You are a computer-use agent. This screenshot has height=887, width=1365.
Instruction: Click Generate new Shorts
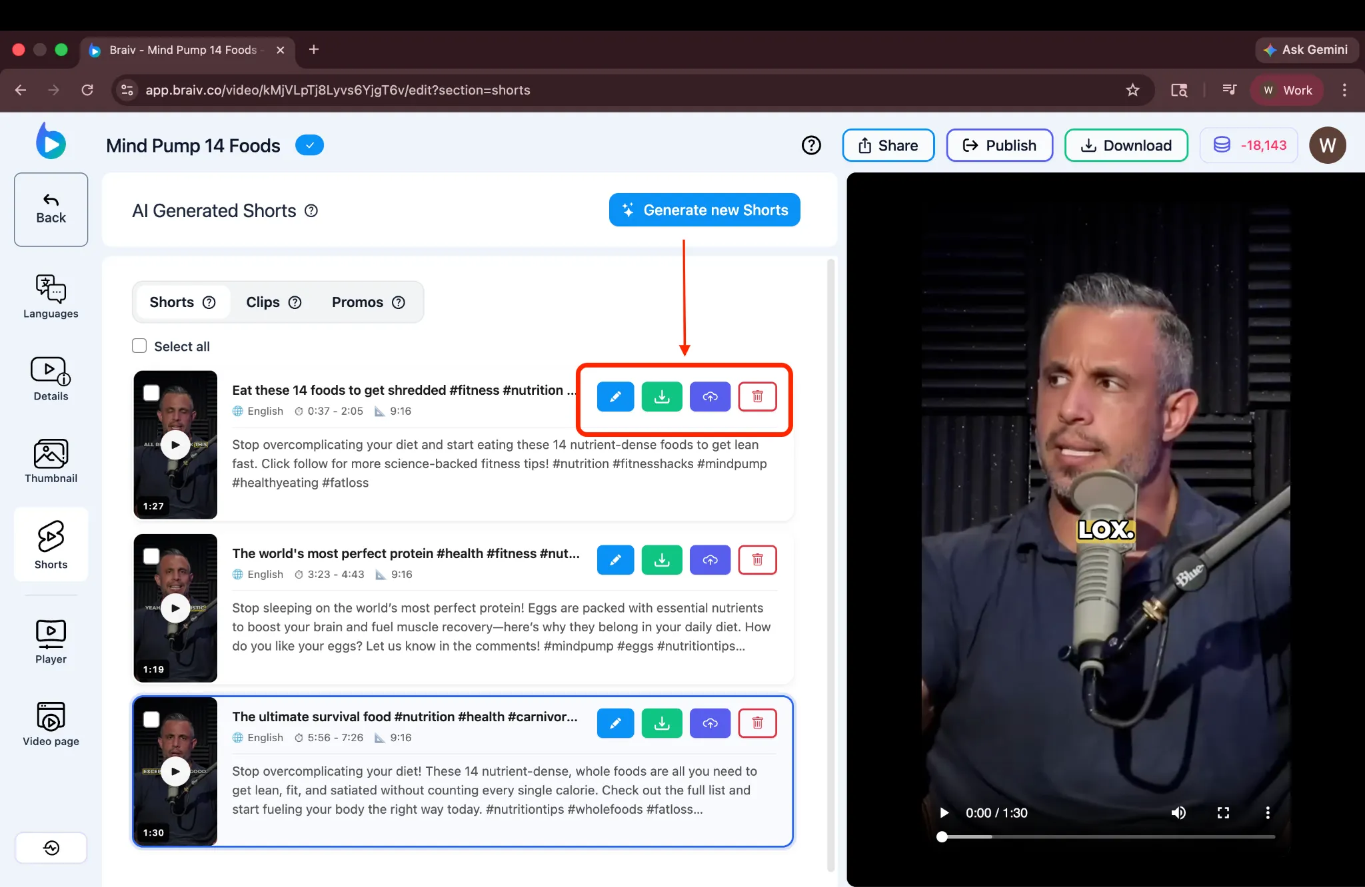point(704,210)
